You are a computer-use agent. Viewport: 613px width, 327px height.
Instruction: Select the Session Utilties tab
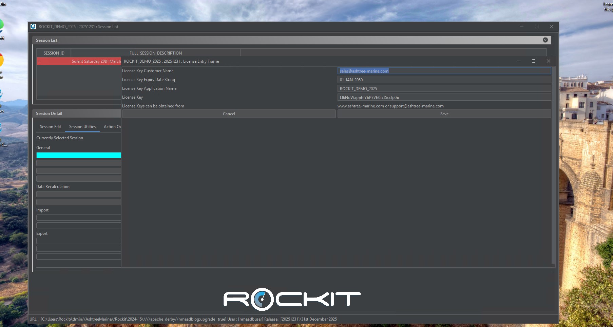click(82, 127)
